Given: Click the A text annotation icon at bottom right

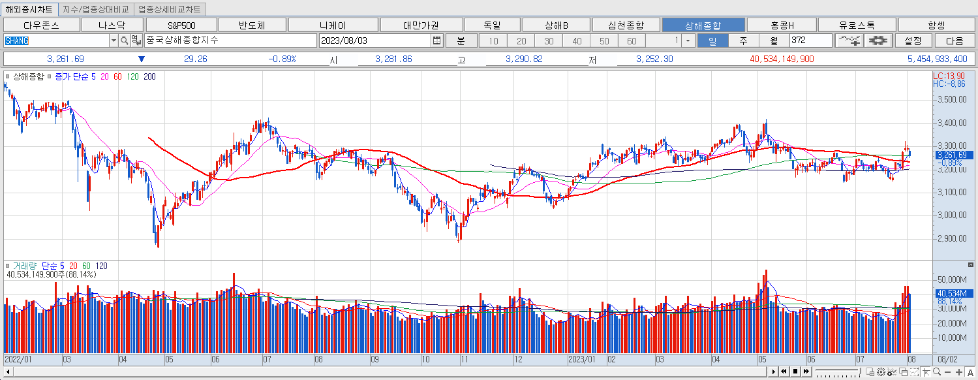Looking at the screenshot, I should 971,372.
